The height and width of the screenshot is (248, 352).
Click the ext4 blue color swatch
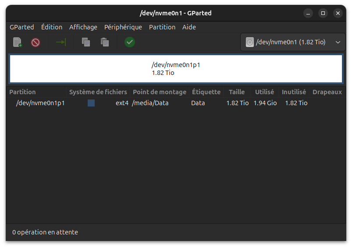pos(91,103)
